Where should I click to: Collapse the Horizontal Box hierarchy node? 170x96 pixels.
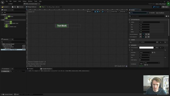(x=3, y=47)
